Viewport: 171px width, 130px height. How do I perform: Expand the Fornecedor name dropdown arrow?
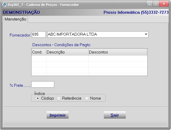146,34
